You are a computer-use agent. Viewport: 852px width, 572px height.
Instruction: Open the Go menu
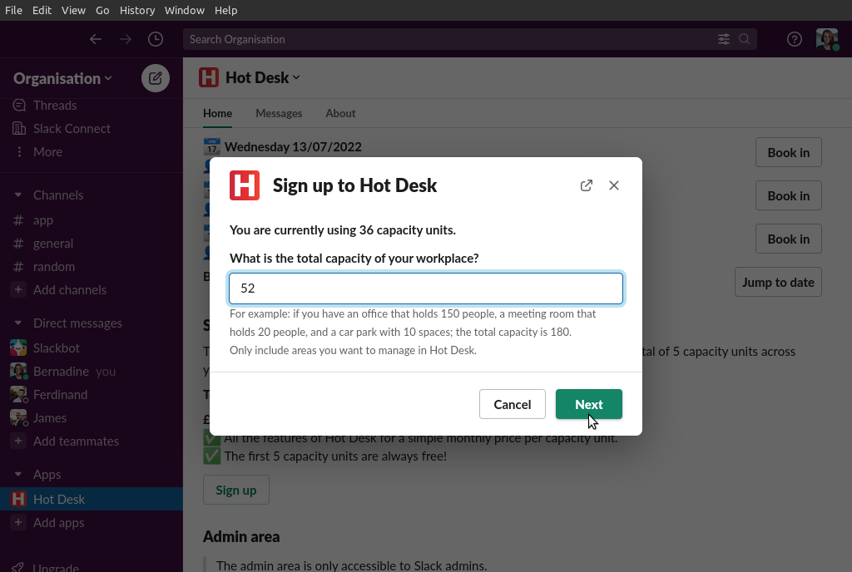pyautogui.click(x=102, y=10)
